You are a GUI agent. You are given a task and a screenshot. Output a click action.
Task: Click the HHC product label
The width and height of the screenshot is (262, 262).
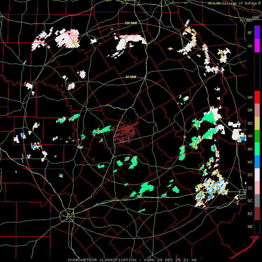[256, 17]
